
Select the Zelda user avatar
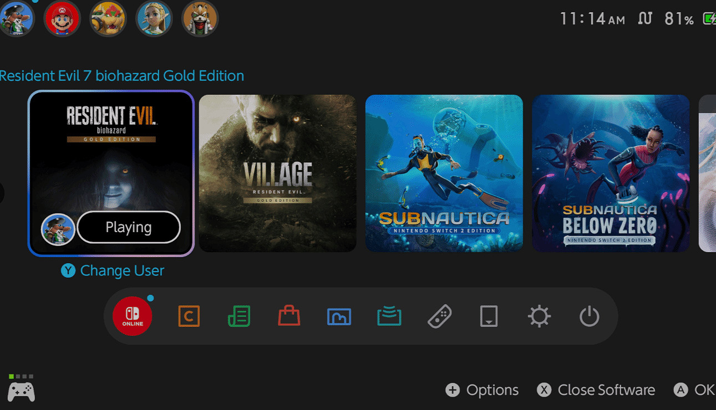[x=154, y=18]
